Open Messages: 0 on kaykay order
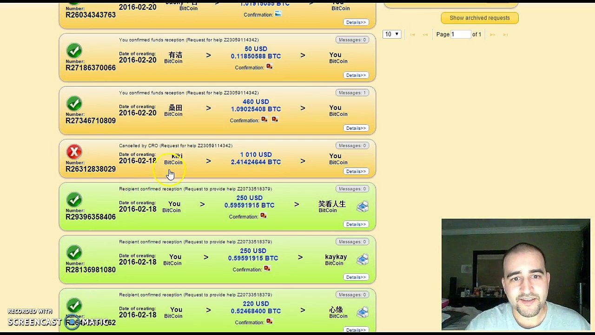The image size is (595, 335). (352, 241)
